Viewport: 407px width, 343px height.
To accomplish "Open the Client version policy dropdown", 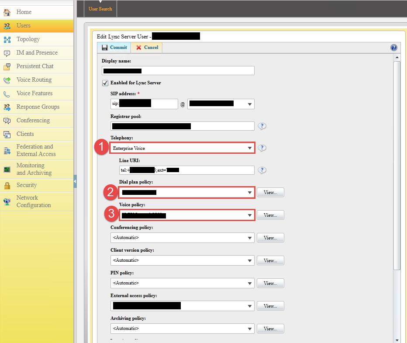I will coord(182,260).
